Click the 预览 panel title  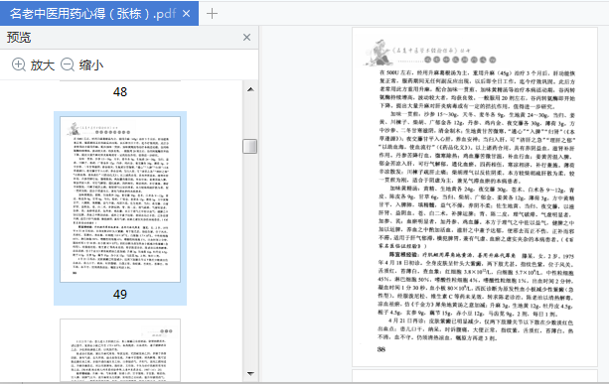point(18,38)
